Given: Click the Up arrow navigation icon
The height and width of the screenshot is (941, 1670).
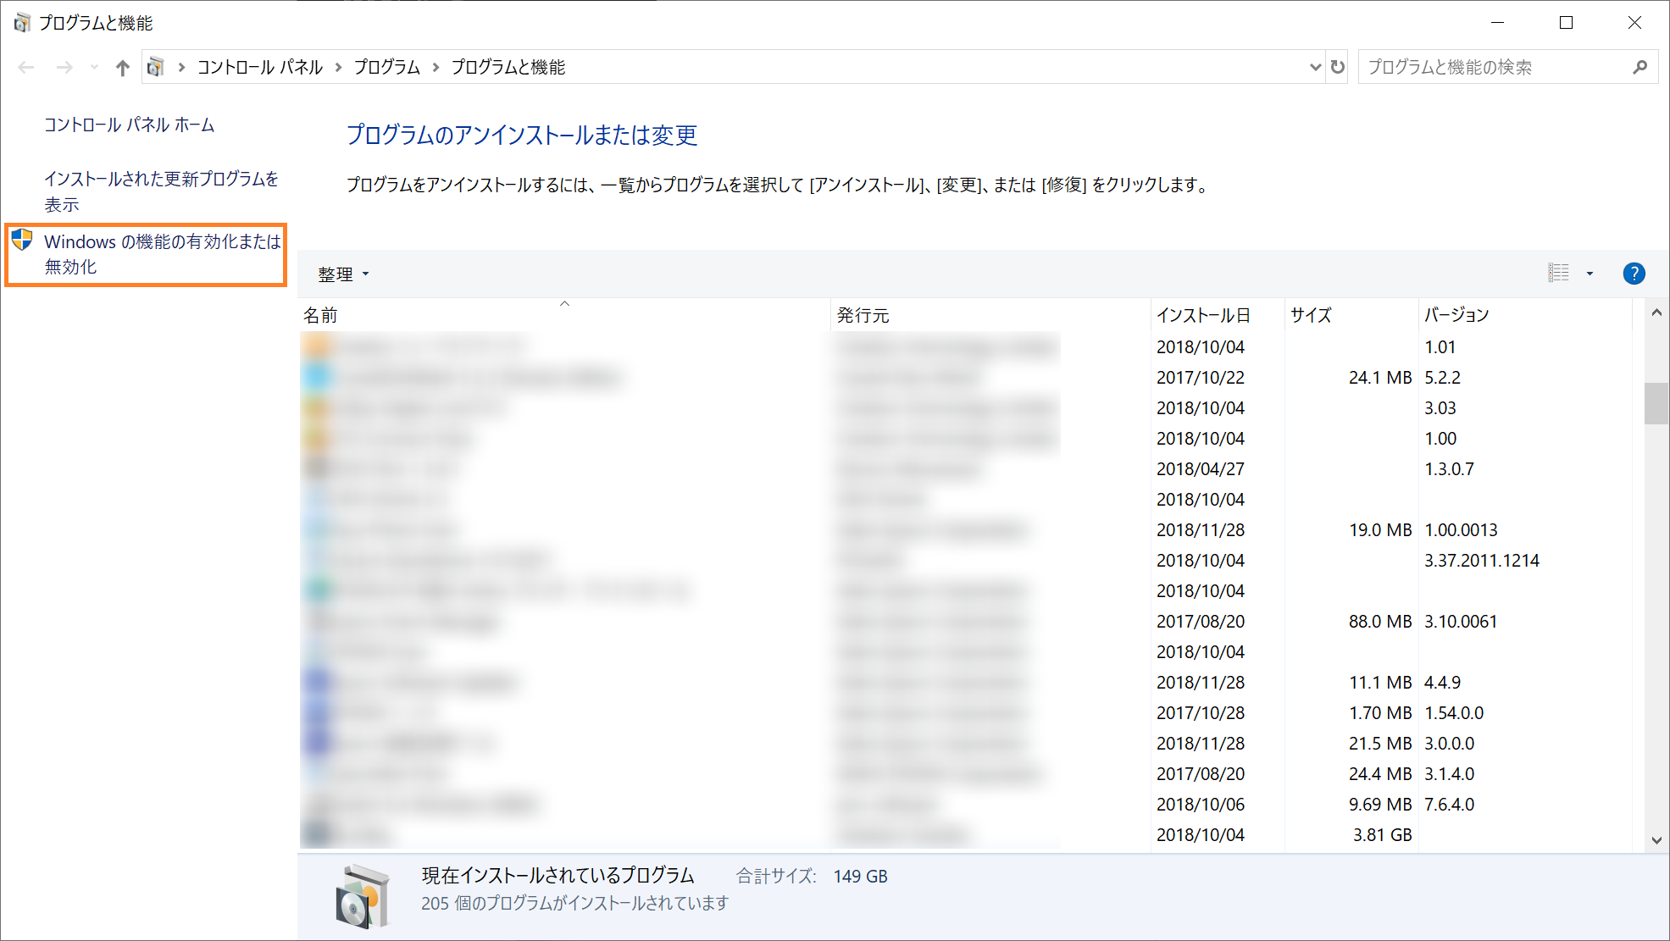Looking at the screenshot, I should (123, 68).
